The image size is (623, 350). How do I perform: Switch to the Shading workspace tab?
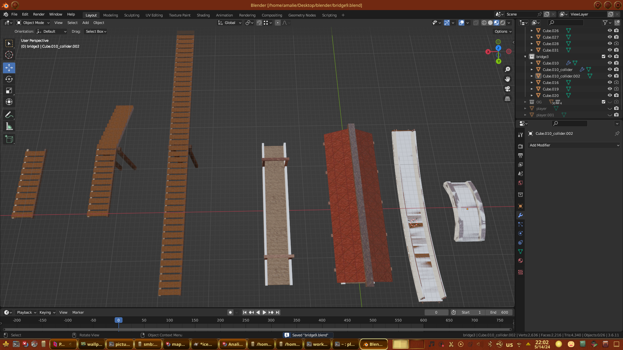tap(203, 15)
